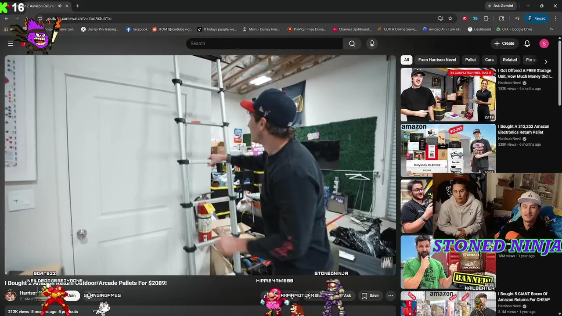Open the Disney Pin Trading bookmark
The height and width of the screenshot is (316, 562).
[x=100, y=29]
